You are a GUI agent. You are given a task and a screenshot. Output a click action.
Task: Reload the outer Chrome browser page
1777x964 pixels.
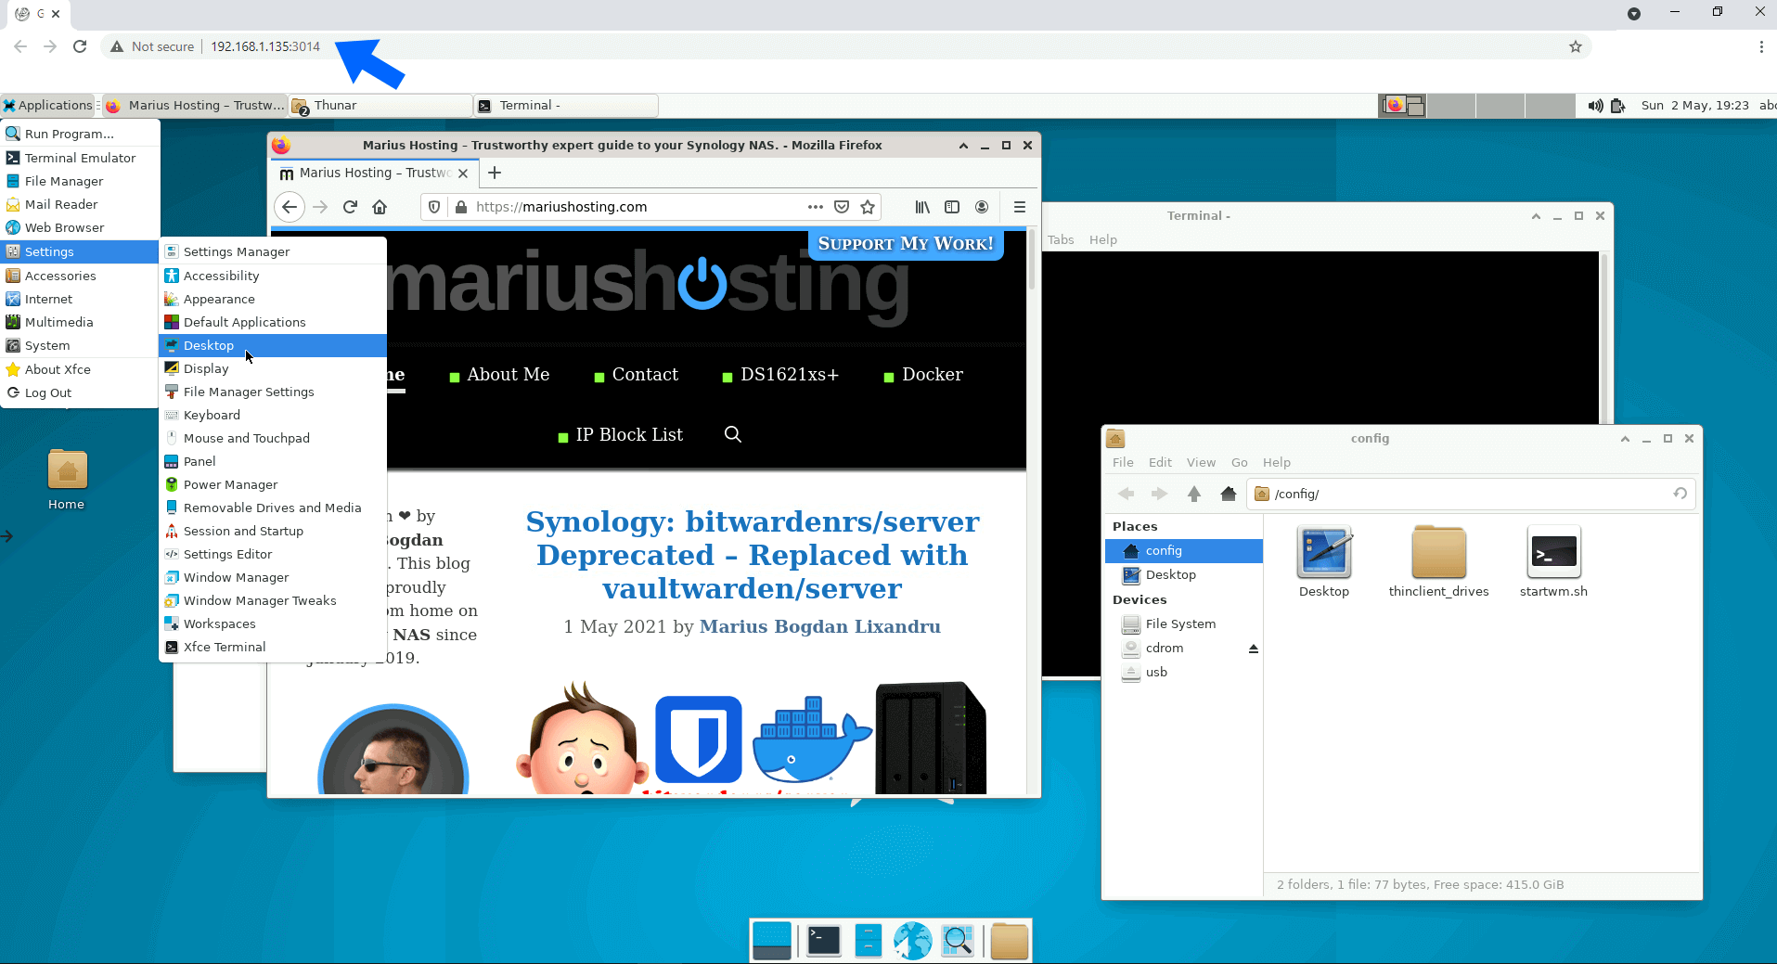[x=80, y=46]
